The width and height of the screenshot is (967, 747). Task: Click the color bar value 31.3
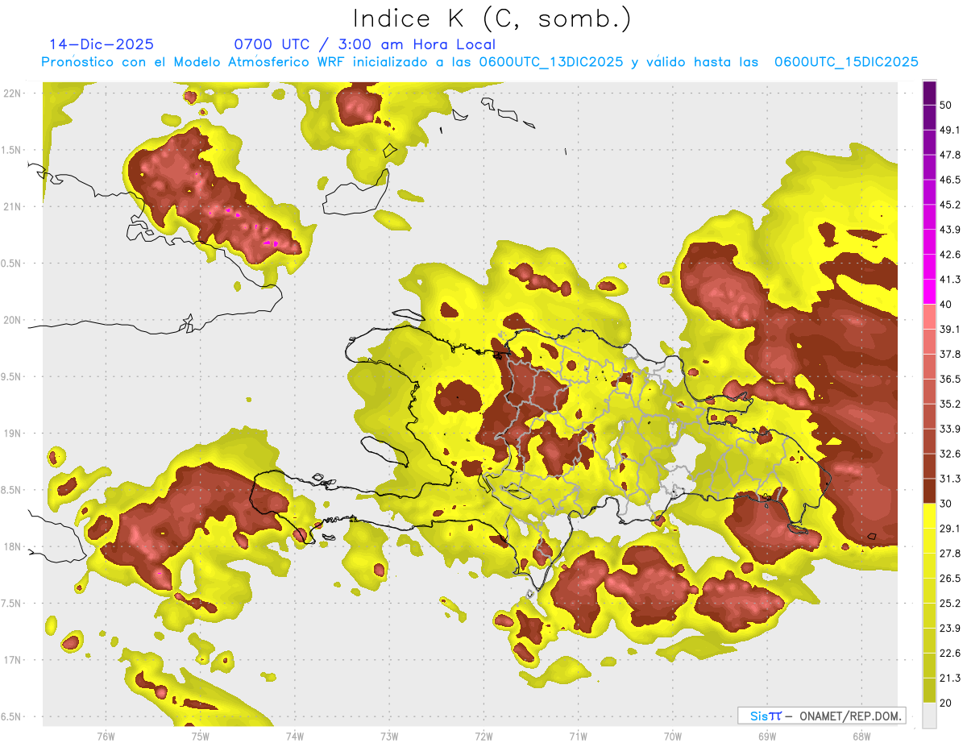[x=950, y=479]
